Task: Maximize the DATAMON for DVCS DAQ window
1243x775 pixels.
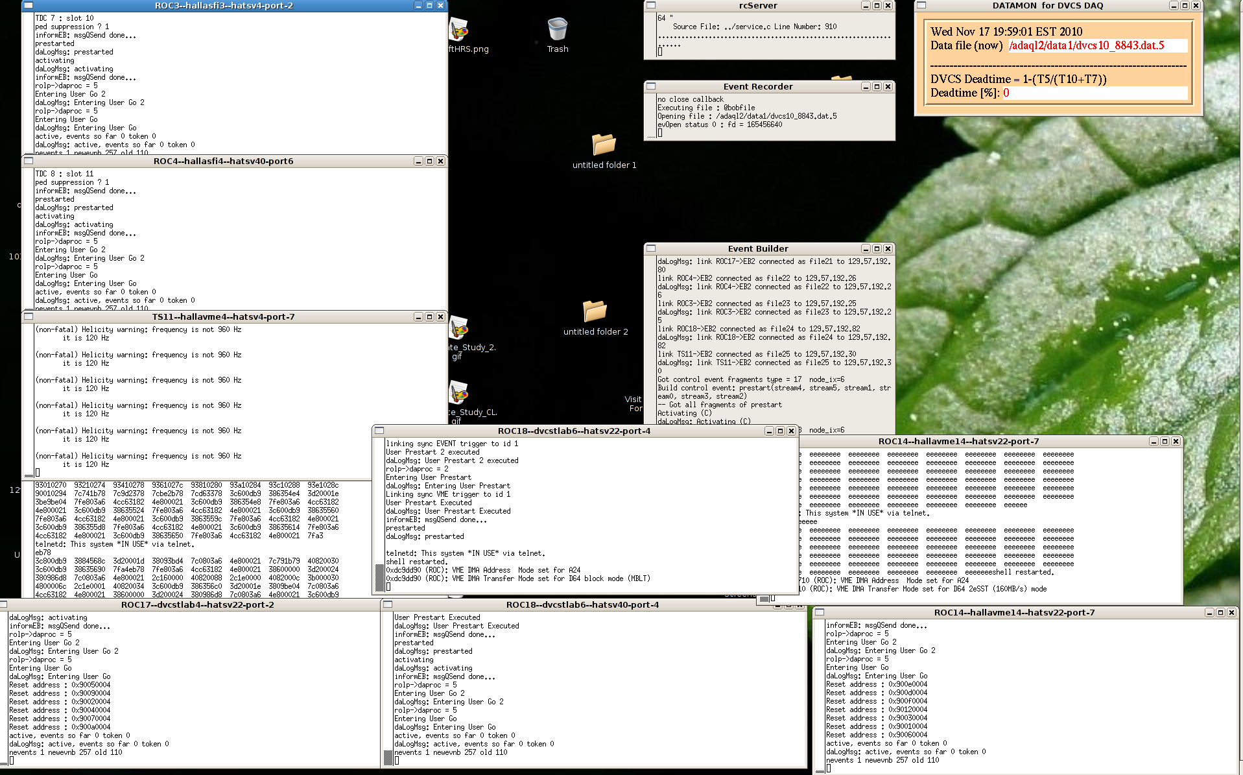Action: click(1185, 5)
